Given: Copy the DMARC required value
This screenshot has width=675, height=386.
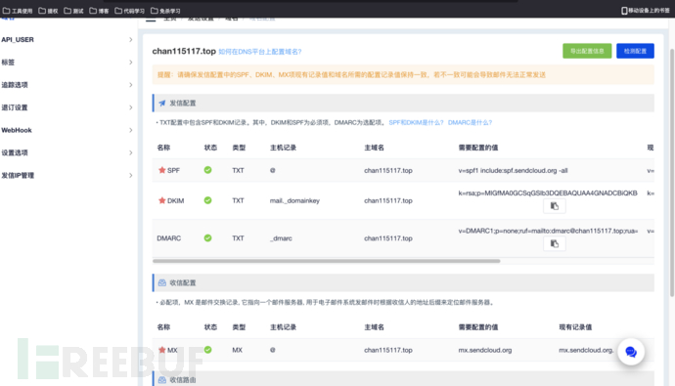Looking at the screenshot, I should (554, 243).
